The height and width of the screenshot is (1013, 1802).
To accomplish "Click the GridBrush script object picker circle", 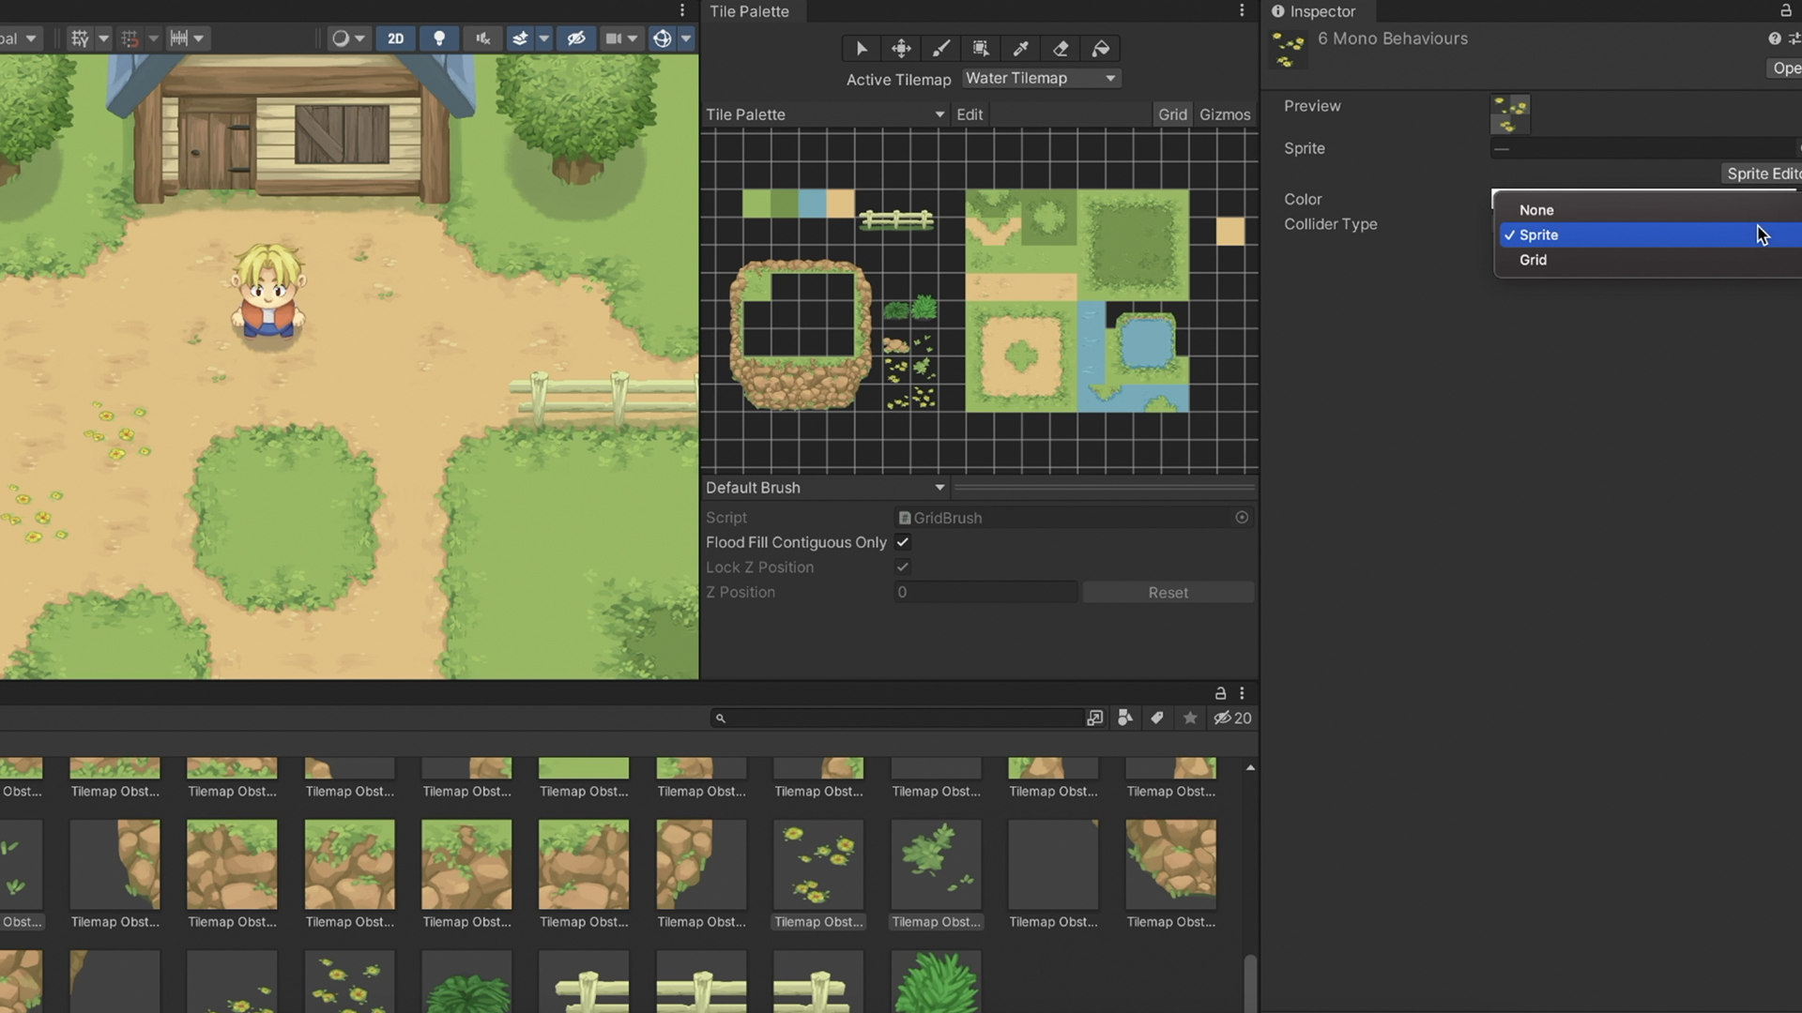I will [x=1242, y=518].
